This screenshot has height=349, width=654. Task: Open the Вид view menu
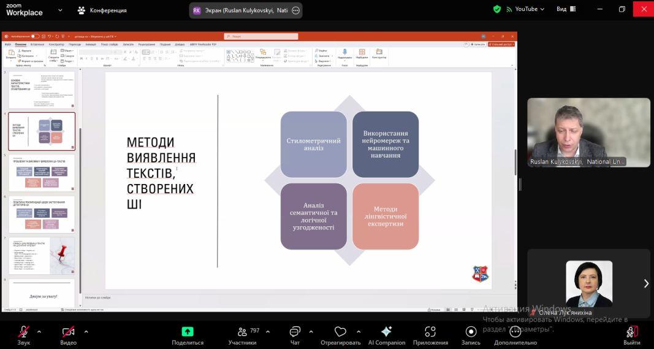(566, 9)
